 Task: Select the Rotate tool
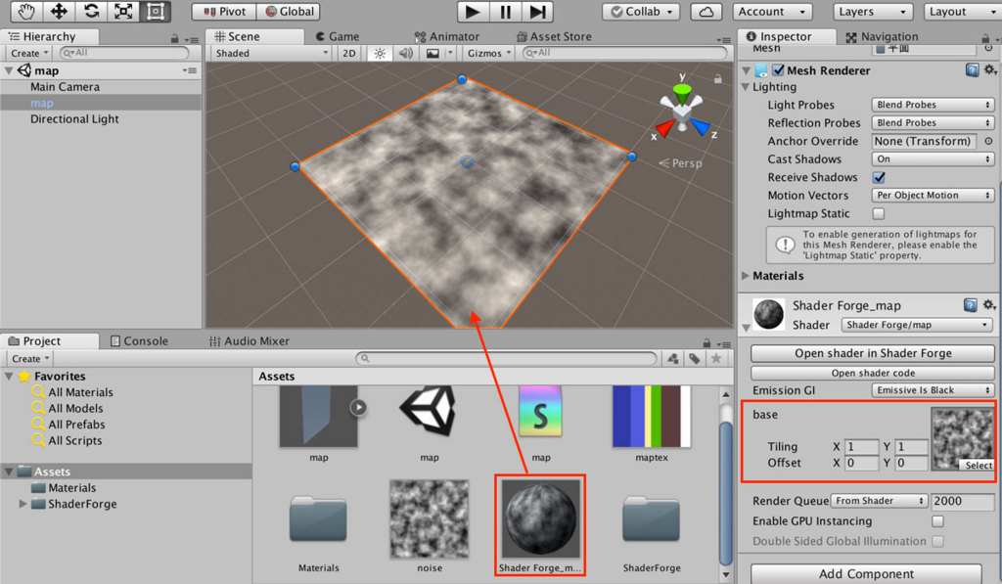point(91,11)
